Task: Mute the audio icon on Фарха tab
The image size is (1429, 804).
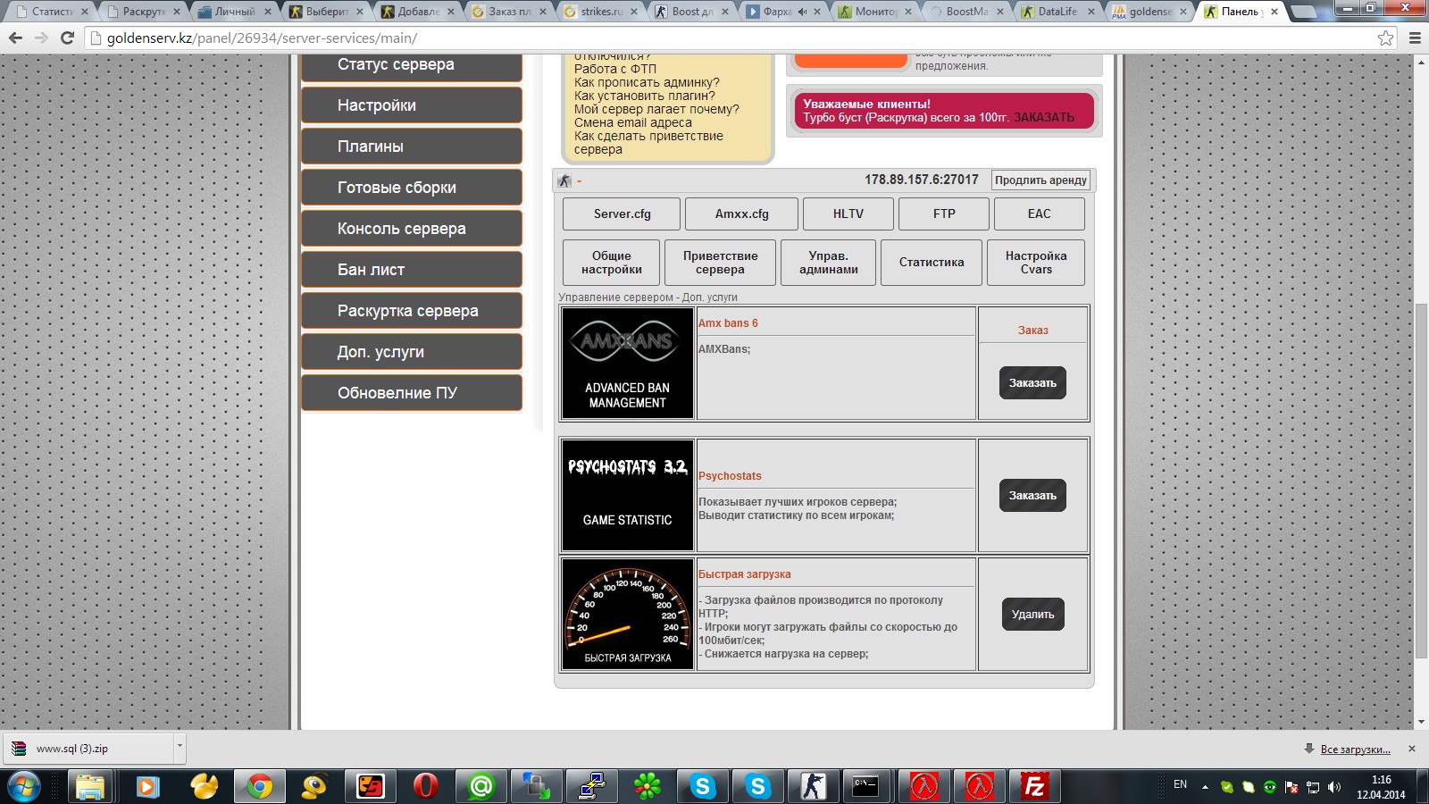Action: click(x=802, y=12)
